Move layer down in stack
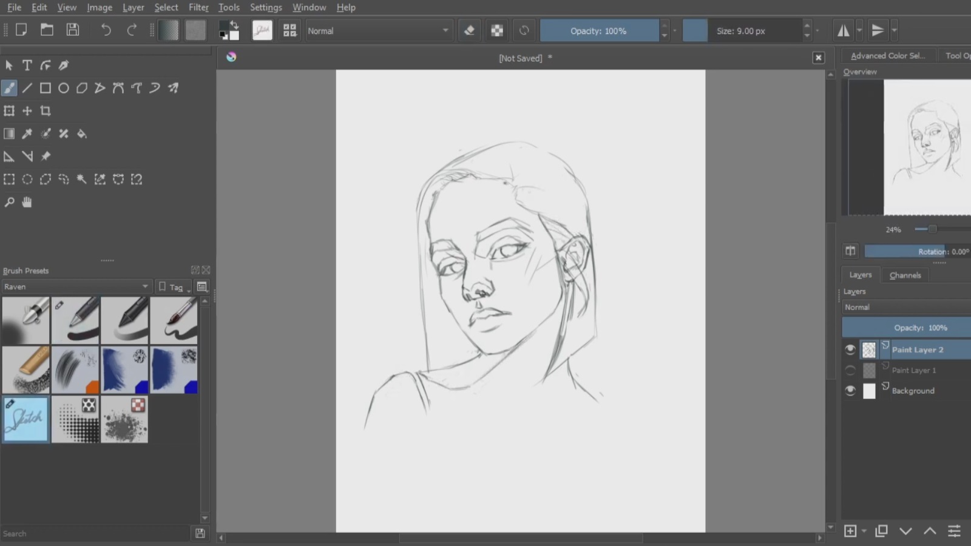Image resolution: width=971 pixels, height=546 pixels. (905, 531)
